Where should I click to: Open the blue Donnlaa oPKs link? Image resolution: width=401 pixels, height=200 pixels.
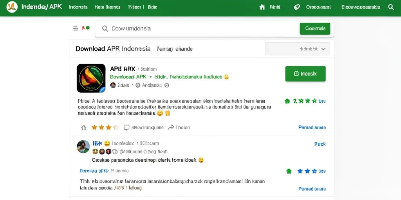[x=94, y=171]
